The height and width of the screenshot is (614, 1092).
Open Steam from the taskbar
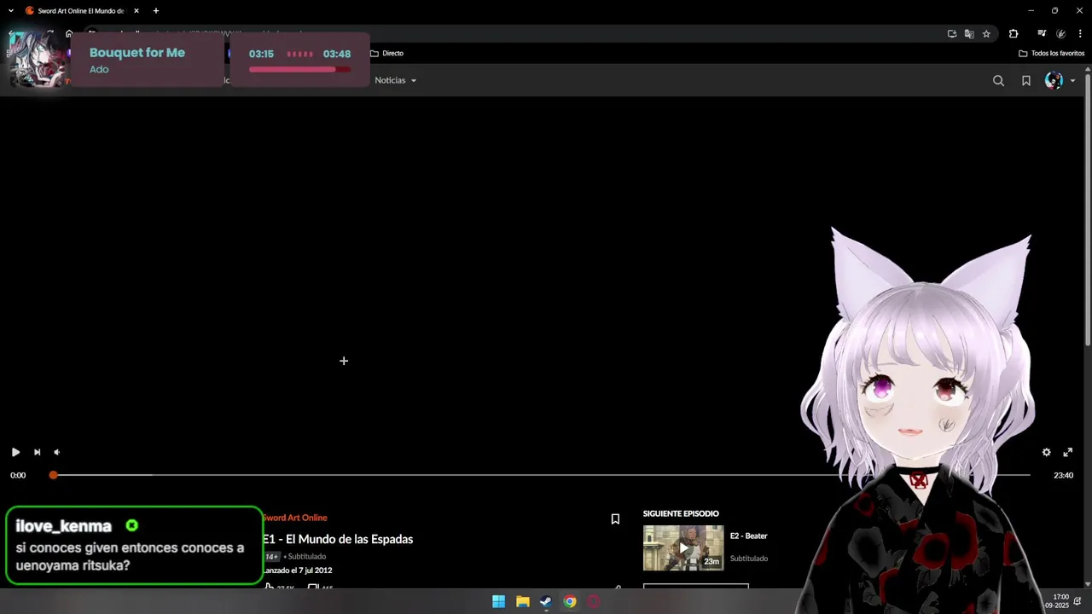(546, 602)
